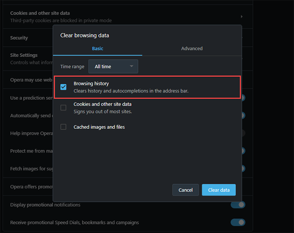Screen dimensions: 294x233
Task: Toggle the 'Use a prediction' row switch
Action: pyautogui.click(x=243, y=98)
